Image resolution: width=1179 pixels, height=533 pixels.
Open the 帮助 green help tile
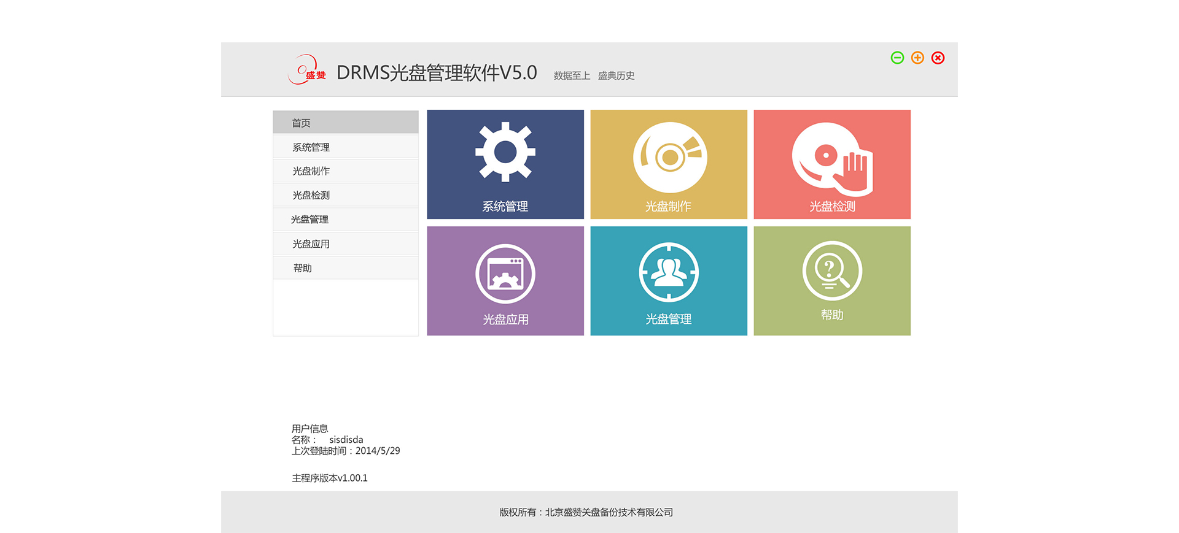pos(832,281)
